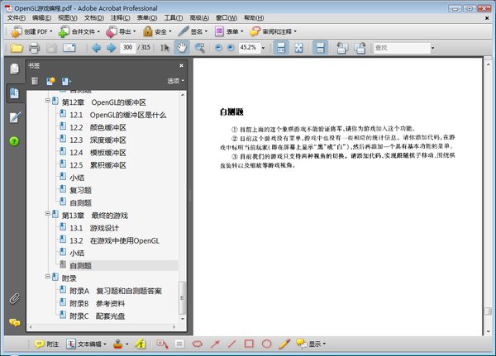
Task: Select the Pencil drawing tool
Action: click(284, 344)
